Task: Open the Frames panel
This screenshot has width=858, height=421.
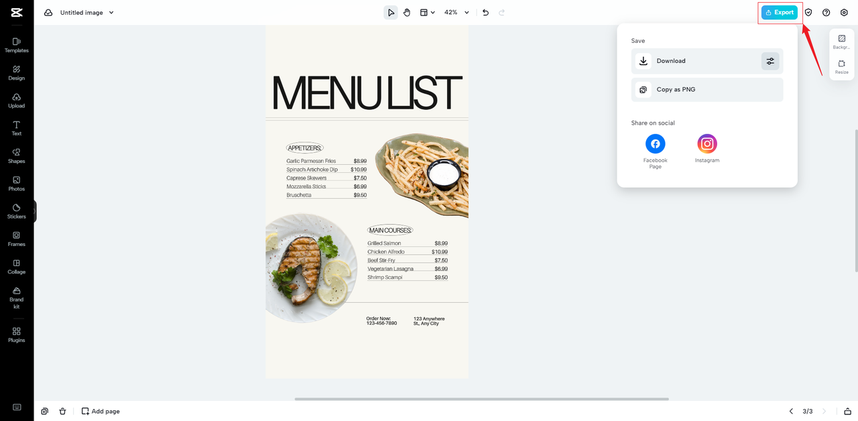Action: click(17, 239)
